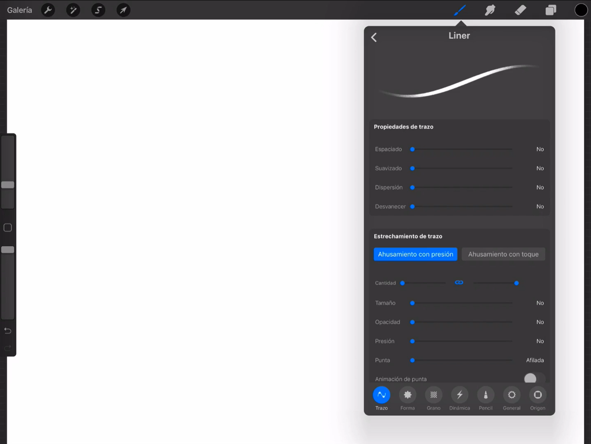Screen dimensions: 591x444
Task: Tap the square modify button in sidebar
Action: 8,228
